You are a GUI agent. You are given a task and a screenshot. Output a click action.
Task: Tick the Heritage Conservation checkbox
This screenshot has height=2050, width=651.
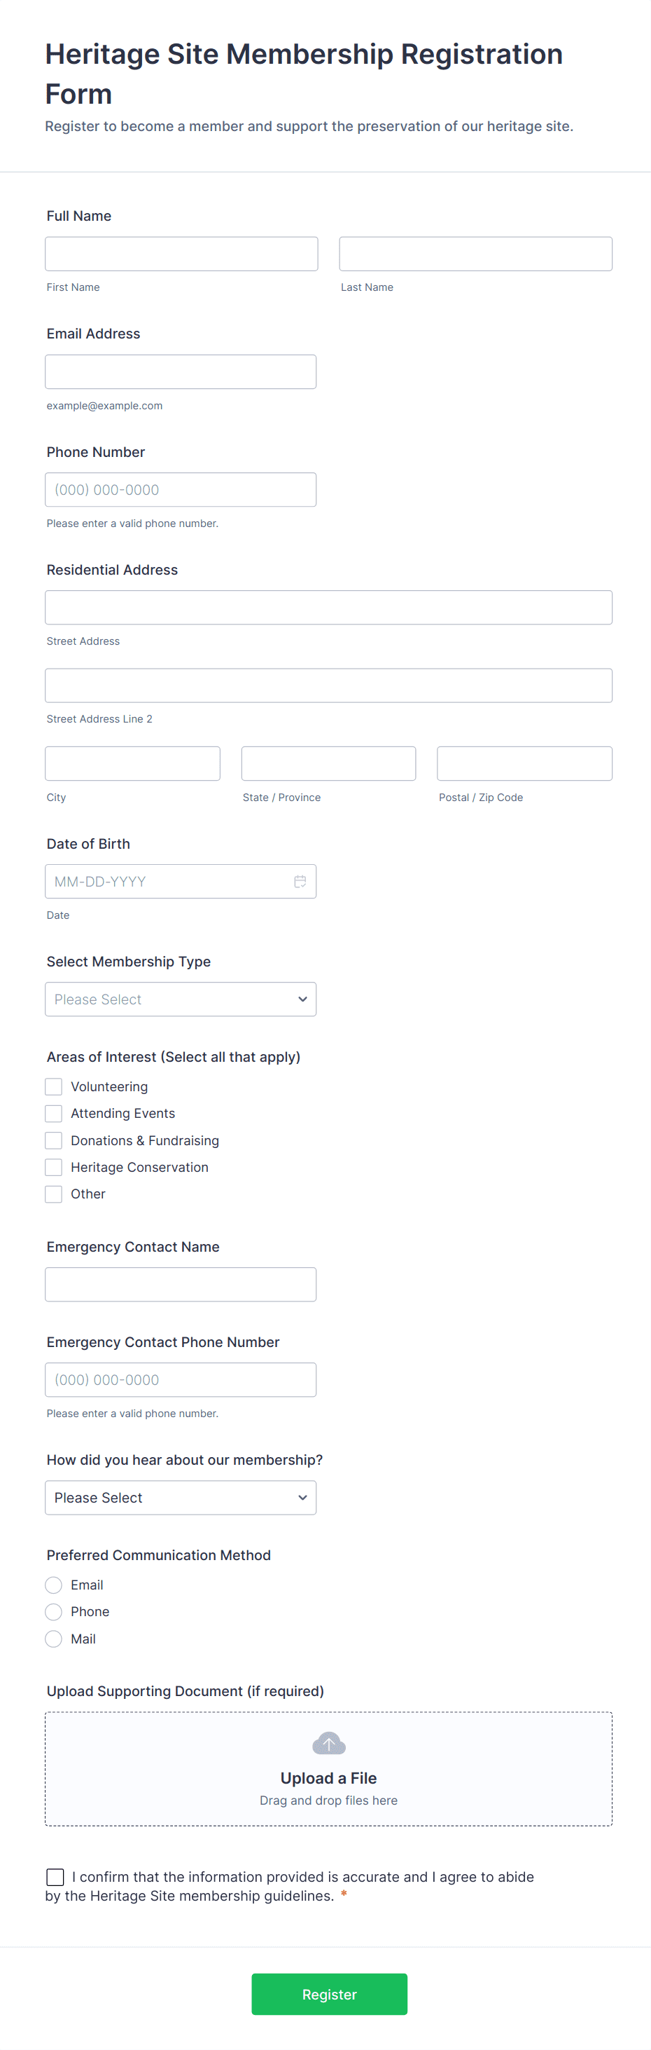click(x=53, y=1167)
